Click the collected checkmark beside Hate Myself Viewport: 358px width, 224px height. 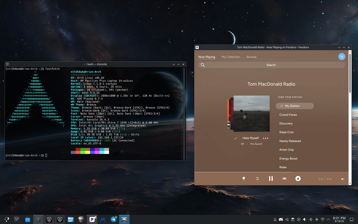point(235,138)
